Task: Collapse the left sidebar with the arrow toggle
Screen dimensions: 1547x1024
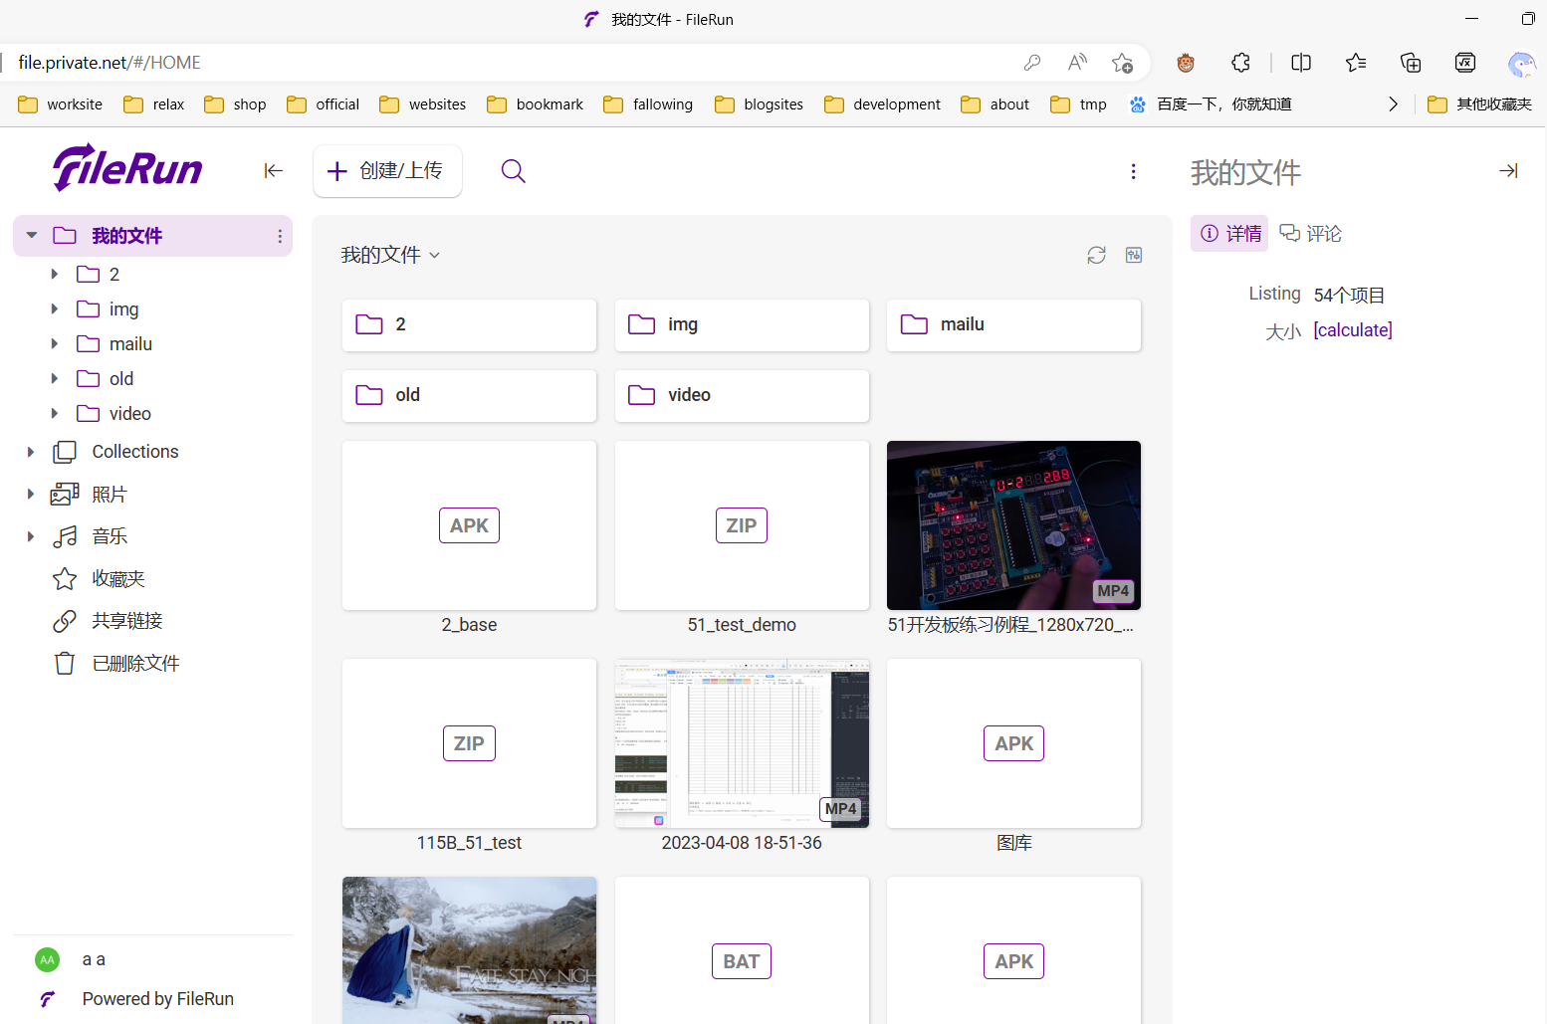Action: 273,170
